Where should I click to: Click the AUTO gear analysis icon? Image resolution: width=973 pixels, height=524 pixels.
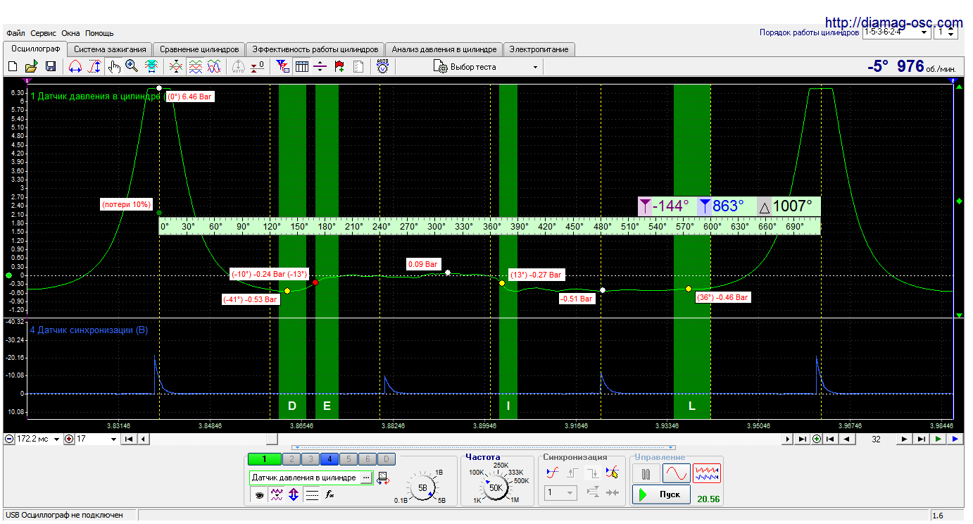click(x=382, y=67)
